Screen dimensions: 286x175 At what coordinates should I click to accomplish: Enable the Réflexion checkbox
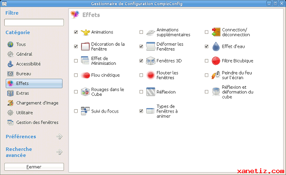141,92
